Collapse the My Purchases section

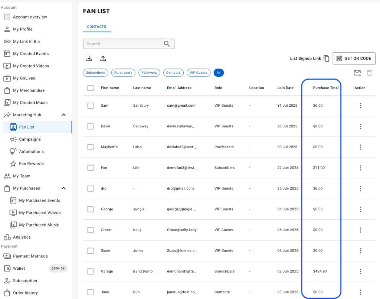point(63,188)
